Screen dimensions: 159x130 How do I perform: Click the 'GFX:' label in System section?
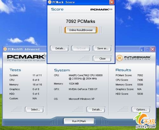pyautogui.click(x=57, y=89)
